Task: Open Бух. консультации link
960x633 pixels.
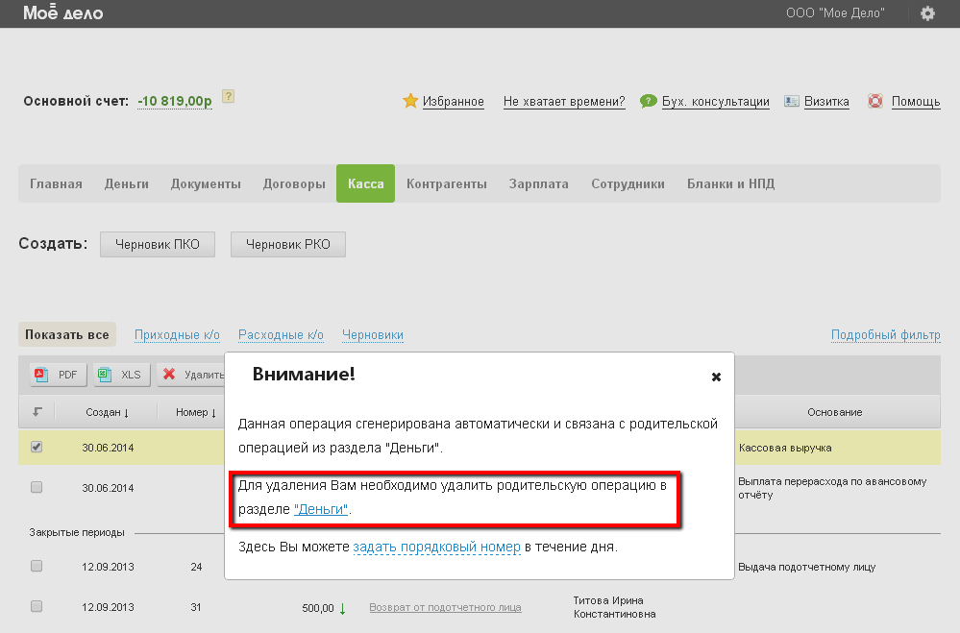Action: click(x=715, y=102)
